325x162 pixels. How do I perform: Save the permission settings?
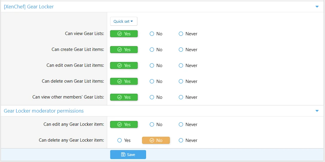pyautogui.click(x=128, y=155)
